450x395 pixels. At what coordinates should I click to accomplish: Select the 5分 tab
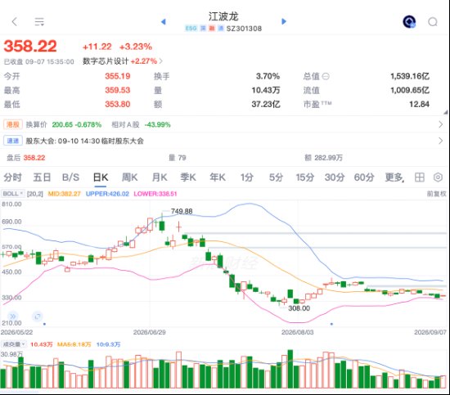pyautogui.click(x=276, y=177)
